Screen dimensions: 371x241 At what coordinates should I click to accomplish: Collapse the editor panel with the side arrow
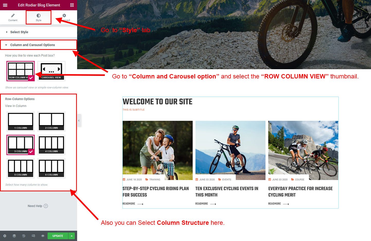(x=79, y=121)
